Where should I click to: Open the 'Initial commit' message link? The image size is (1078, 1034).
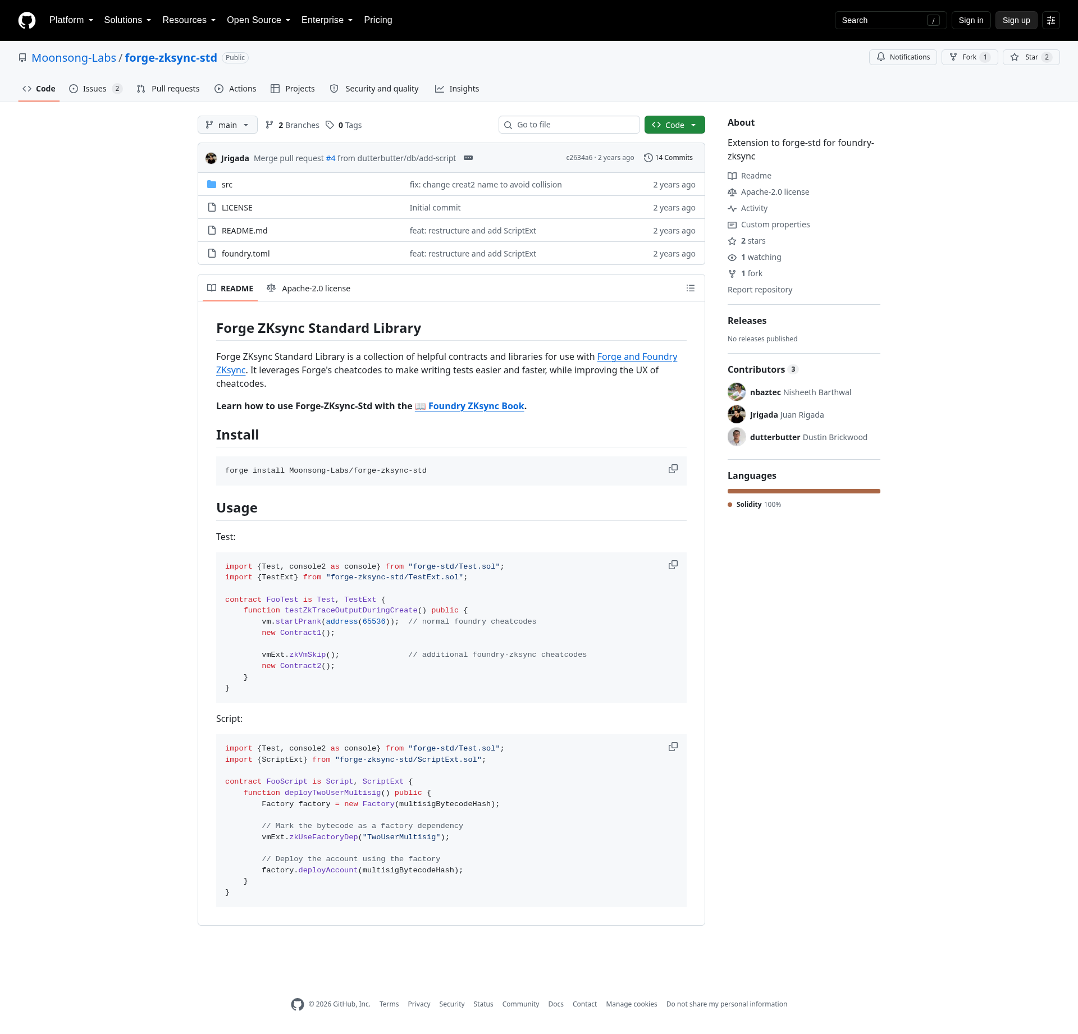point(435,208)
